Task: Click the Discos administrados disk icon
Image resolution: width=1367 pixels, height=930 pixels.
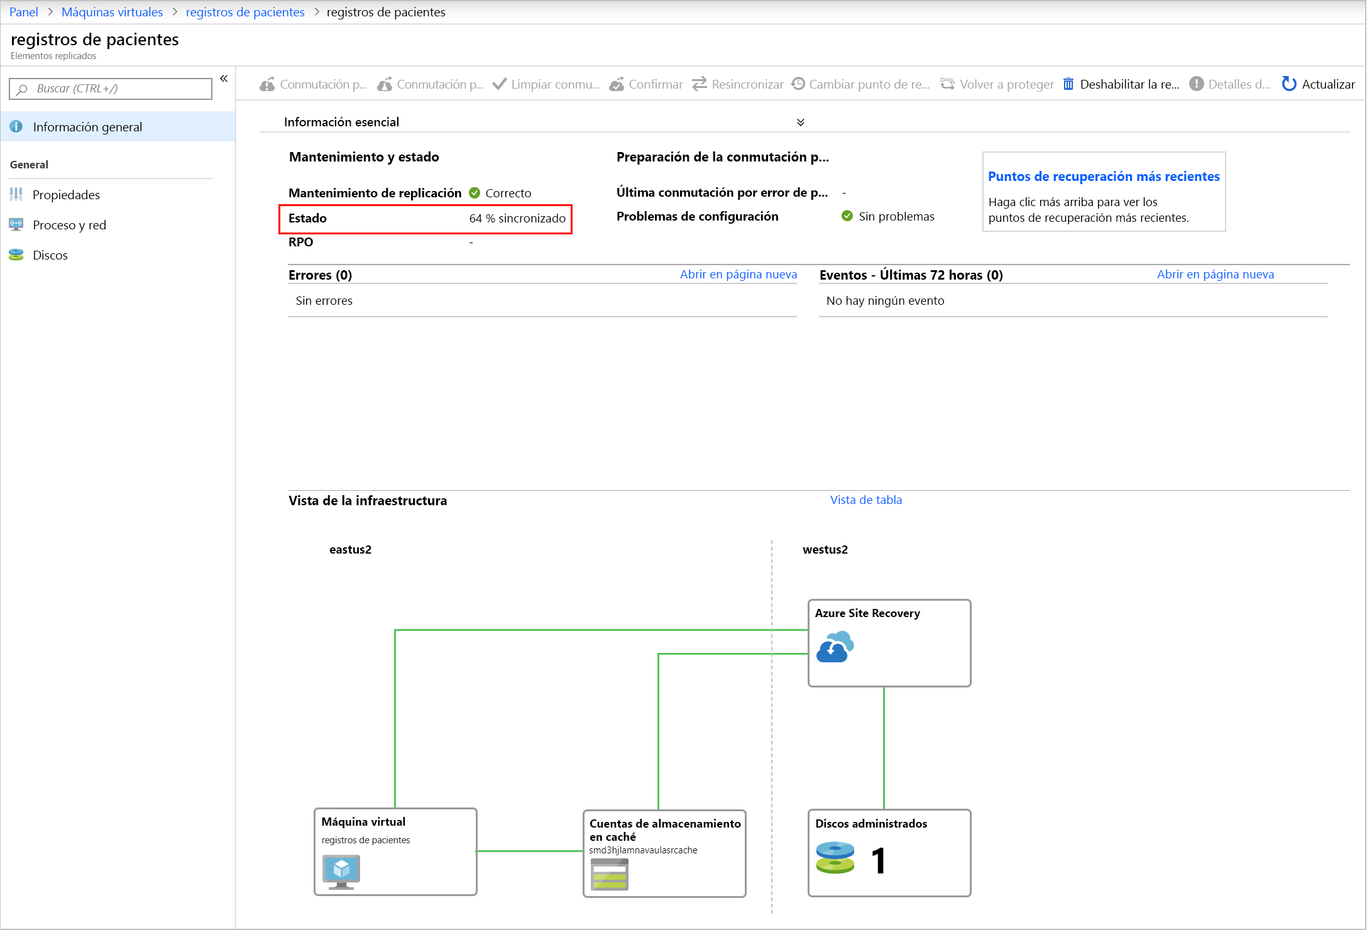Action: [835, 858]
